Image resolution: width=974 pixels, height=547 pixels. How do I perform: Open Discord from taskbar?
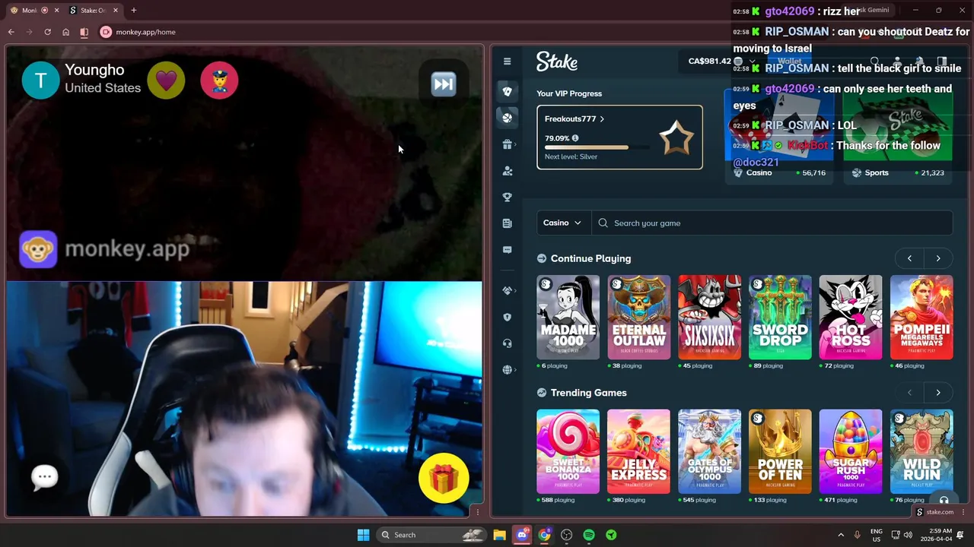click(522, 535)
